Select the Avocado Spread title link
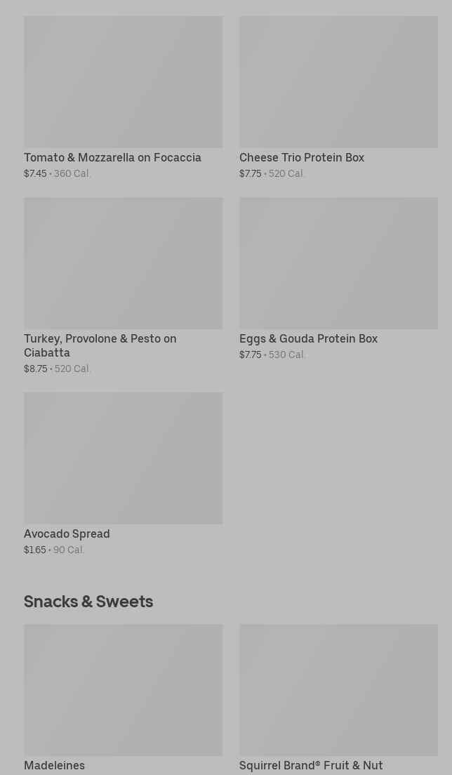The height and width of the screenshot is (775, 452). pos(67,534)
